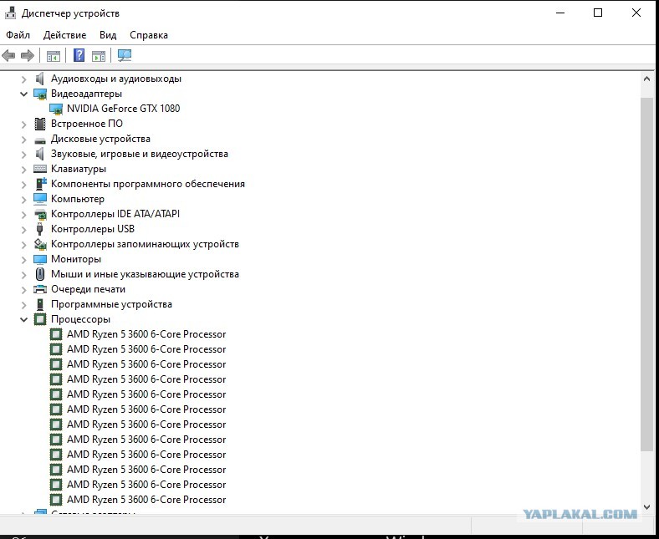Click the speaker icon beside Аудиовходы и аудиовыходы
Viewport: 659px width, 539px height.
click(x=40, y=79)
